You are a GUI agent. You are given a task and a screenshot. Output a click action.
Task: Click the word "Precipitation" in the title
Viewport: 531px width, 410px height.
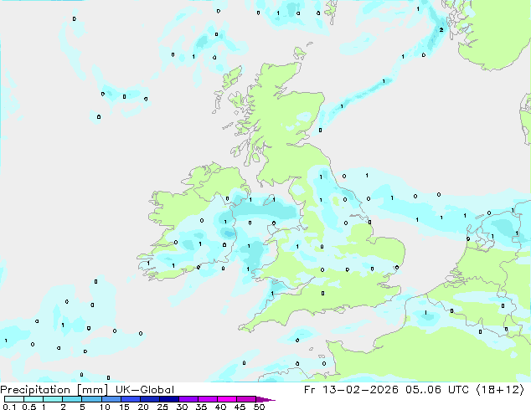click(35, 390)
